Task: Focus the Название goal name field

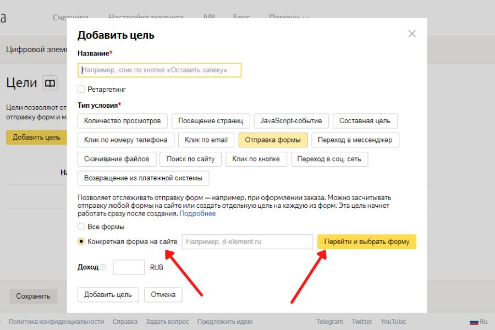Action: [x=159, y=70]
